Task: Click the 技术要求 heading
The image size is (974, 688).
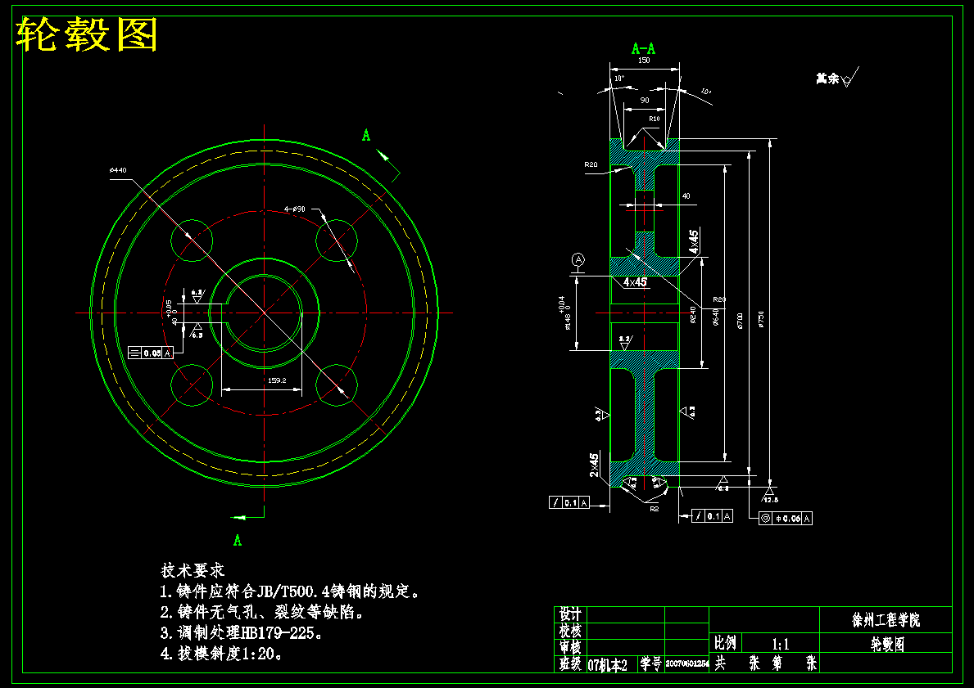Action: (x=193, y=570)
